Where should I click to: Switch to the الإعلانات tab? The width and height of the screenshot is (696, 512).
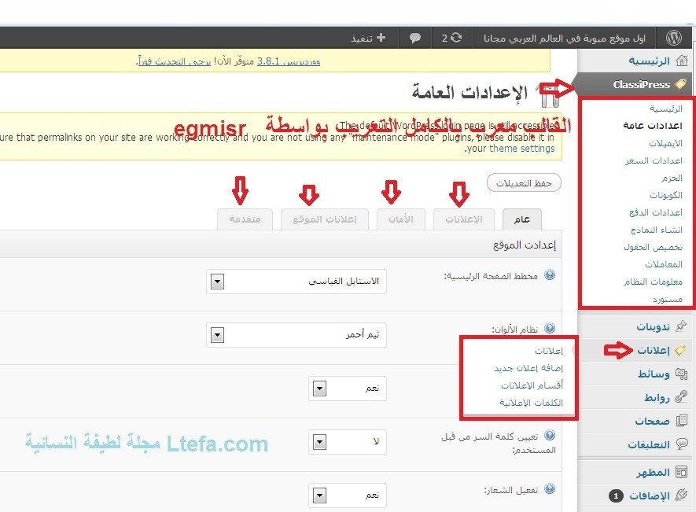point(459,219)
